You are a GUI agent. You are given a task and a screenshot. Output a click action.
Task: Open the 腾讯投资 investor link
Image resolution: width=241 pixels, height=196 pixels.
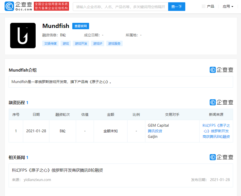click(155, 131)
